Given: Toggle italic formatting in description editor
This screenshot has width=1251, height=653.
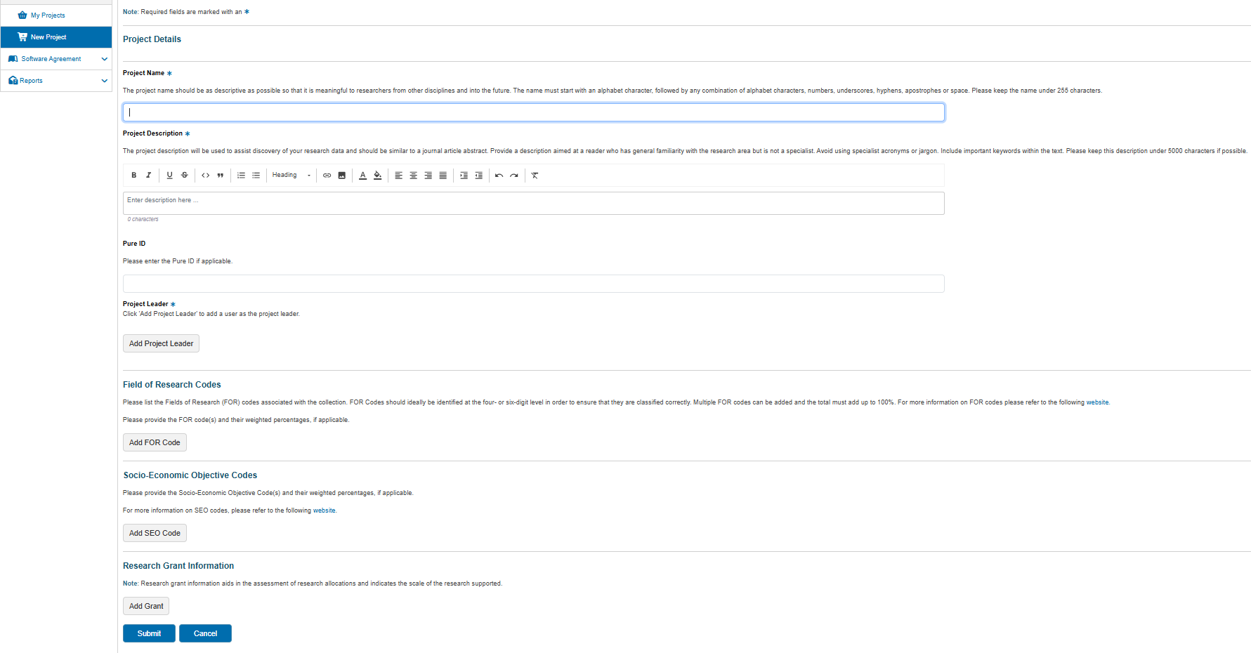Looking at the screenshot, I should click(x=148, y=176).
